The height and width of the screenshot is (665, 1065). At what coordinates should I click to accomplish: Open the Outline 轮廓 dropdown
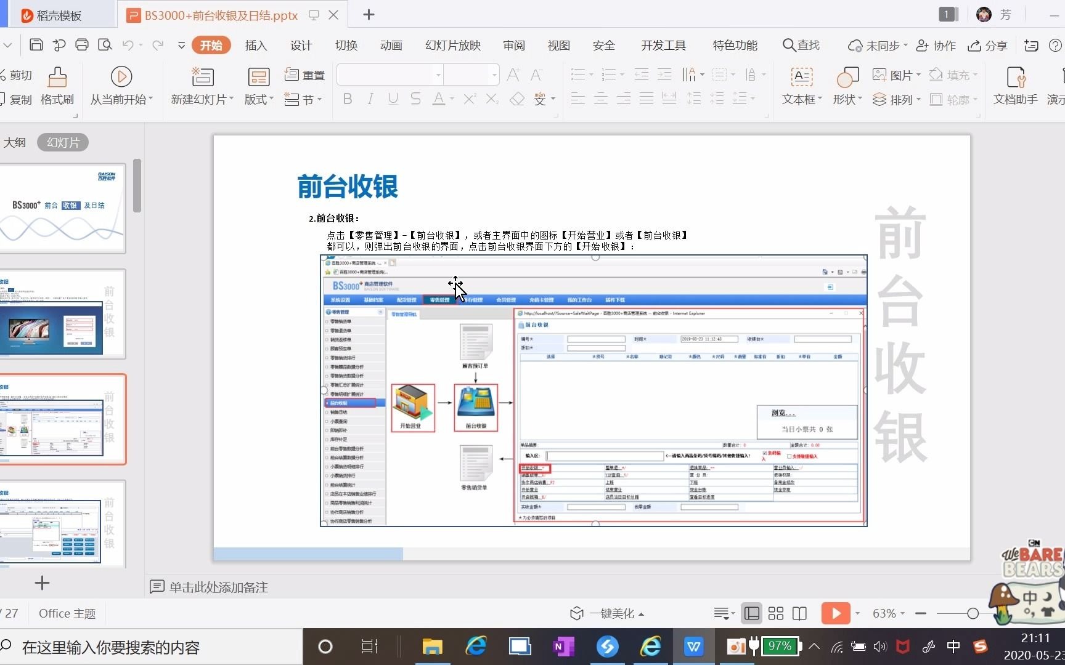[953, 99]
